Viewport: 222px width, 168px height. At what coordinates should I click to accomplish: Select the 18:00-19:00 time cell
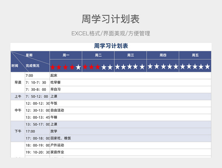click(x=37, y=145)
